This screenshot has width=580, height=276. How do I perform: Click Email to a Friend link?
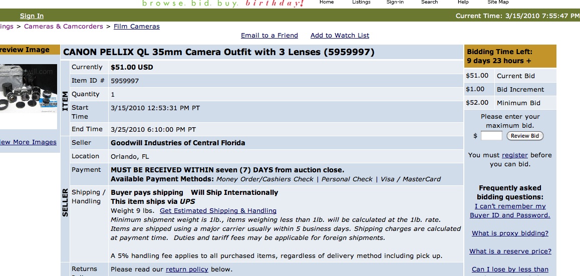click(x=269, y=36)
